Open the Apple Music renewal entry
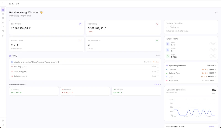 (x=191, y=80)
